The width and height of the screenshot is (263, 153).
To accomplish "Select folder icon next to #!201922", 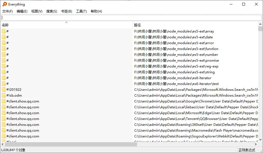I will pos(4,89).
